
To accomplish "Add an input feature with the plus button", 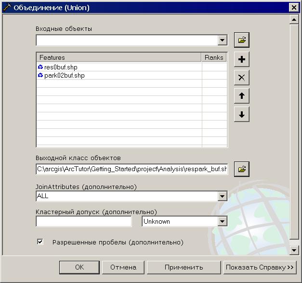I will click(x=241, y=59).
